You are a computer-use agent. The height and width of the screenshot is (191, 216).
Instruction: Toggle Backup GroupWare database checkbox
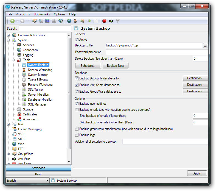pyautogui.click(x=77, y=92)
